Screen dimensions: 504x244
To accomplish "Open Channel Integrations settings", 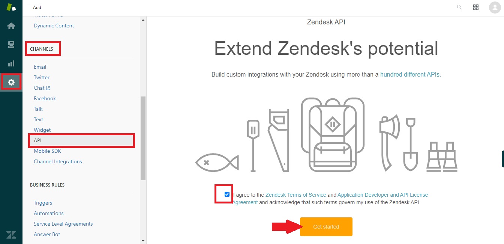I will click(x=58, y=161).
